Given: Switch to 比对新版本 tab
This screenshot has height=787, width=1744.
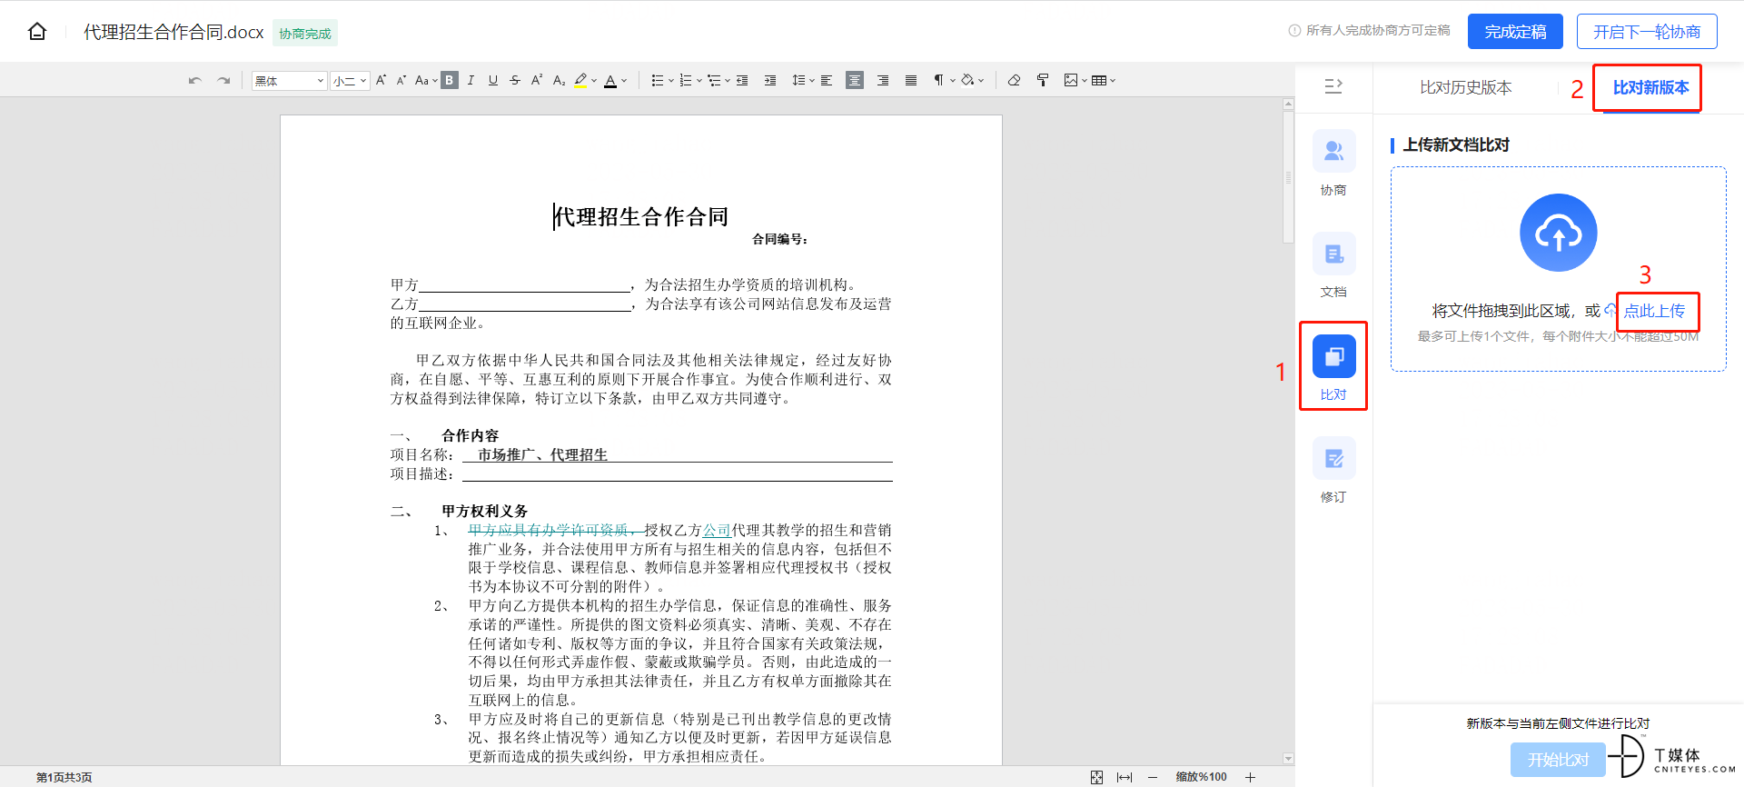Looking at the screenshot, I should pos(1650,87).
